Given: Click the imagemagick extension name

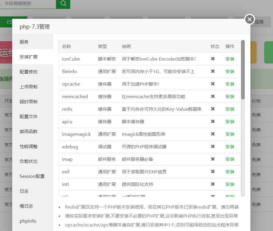Looking at the screenshot, I should [x=76, y=134].
